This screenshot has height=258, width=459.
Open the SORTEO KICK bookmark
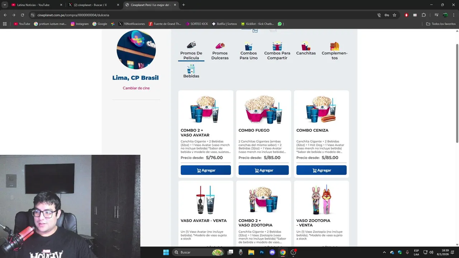197,24
